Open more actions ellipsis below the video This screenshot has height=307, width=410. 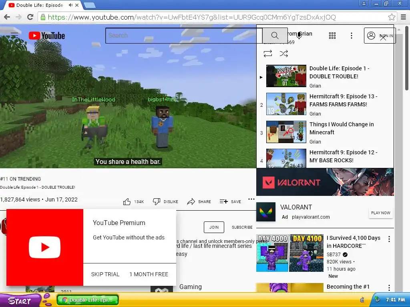(251, 199)
